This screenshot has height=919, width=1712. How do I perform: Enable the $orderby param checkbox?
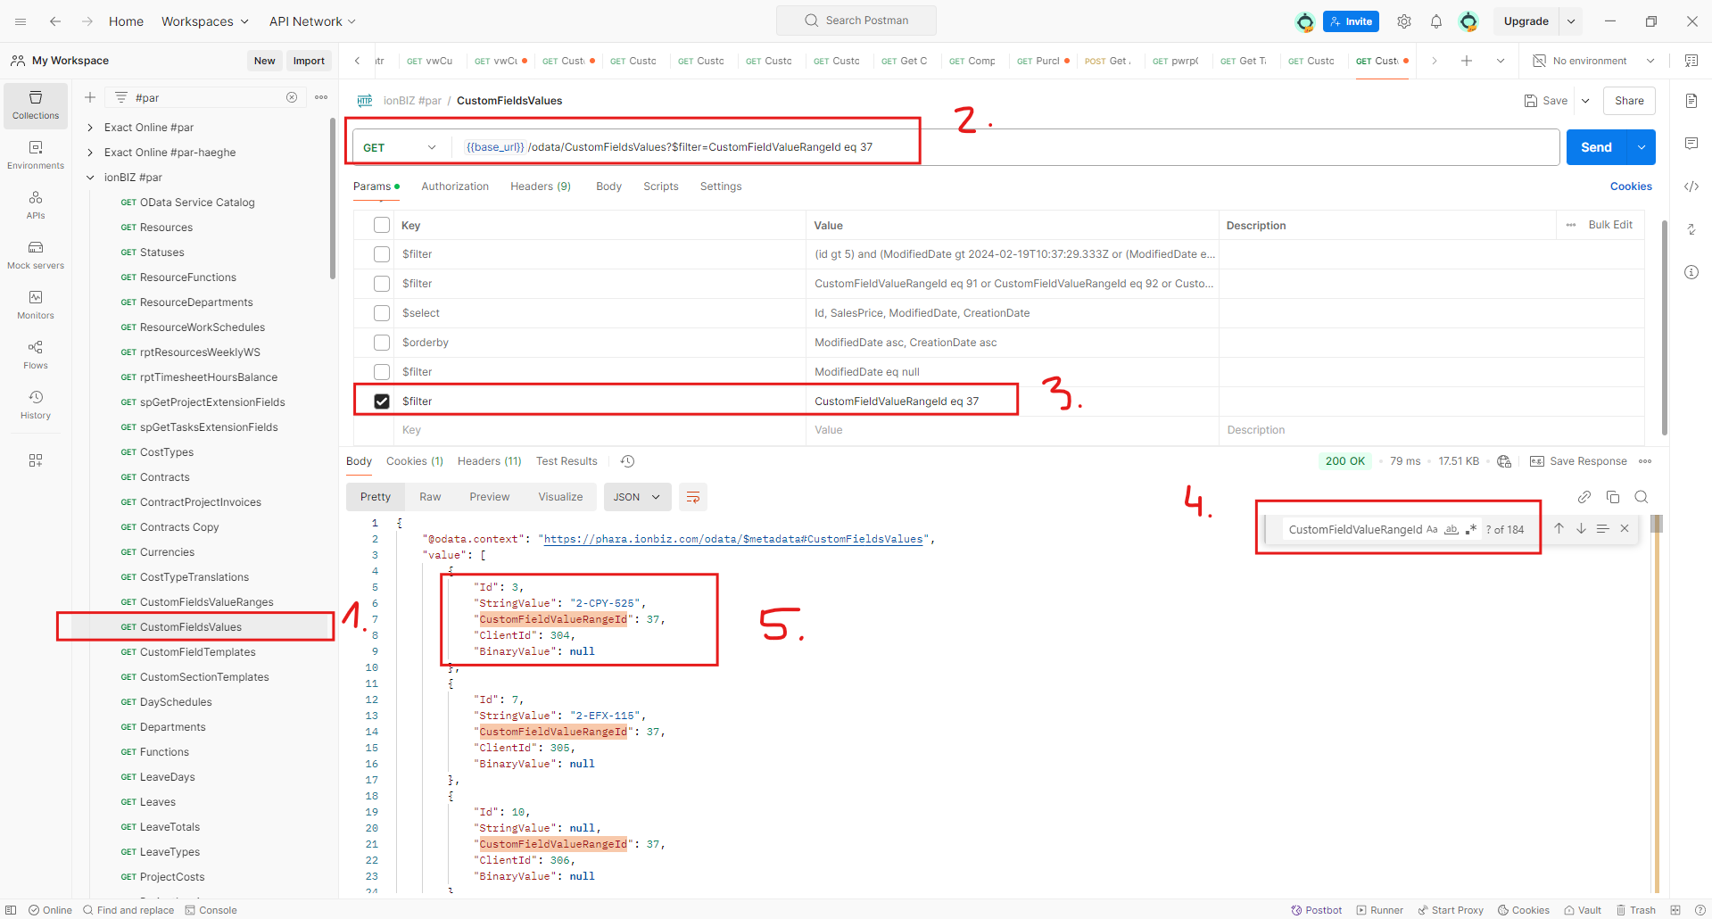[x=382, y=343]
